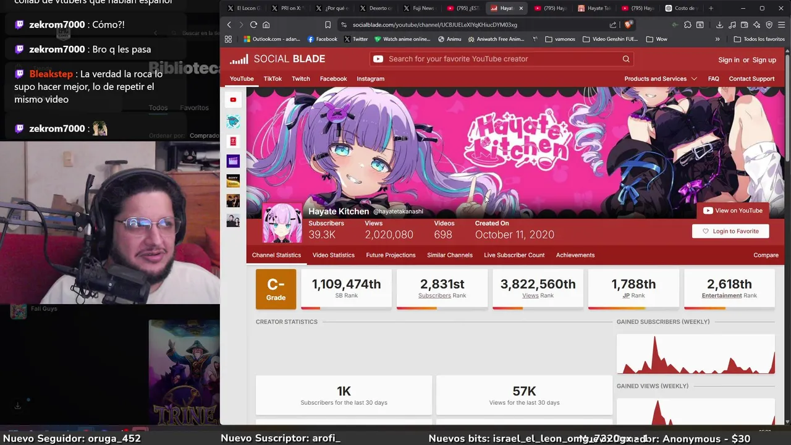Open a new browser tab
This screenshot has width=791, height=445.
pos(711,8)
